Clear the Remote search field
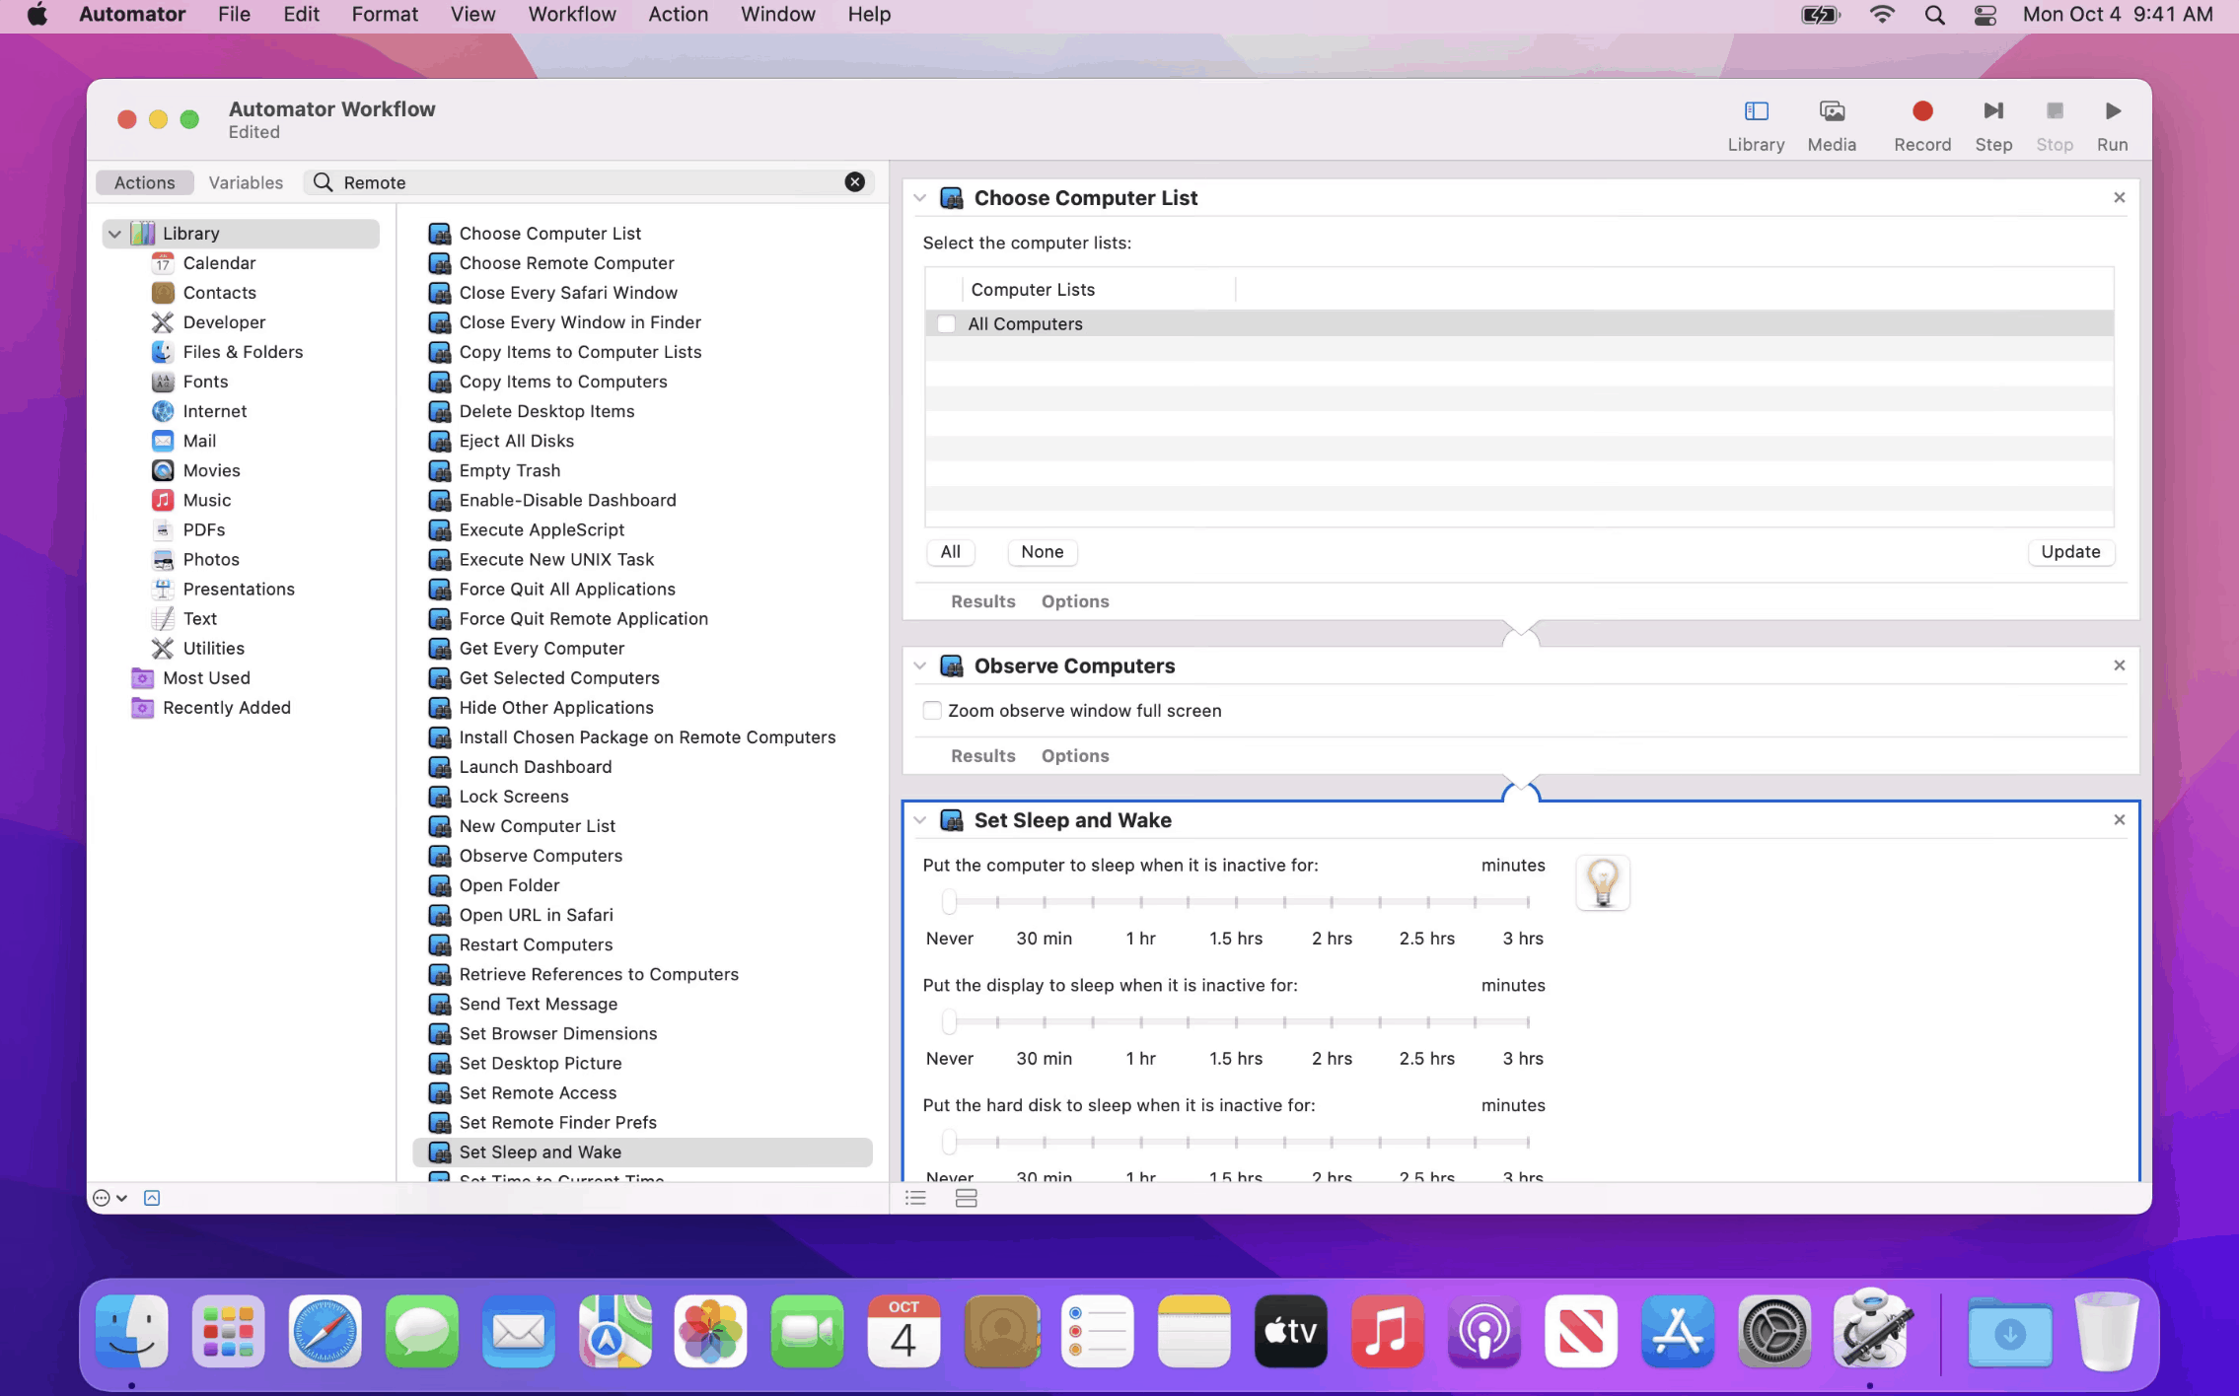The height and width of the screenshot is (1396, 2239). point(853,181)
